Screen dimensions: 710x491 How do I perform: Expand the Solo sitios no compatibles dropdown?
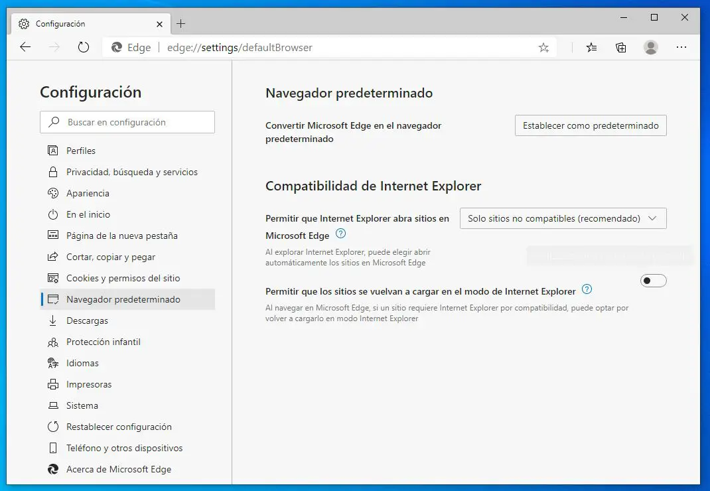(x=563, y=218)
